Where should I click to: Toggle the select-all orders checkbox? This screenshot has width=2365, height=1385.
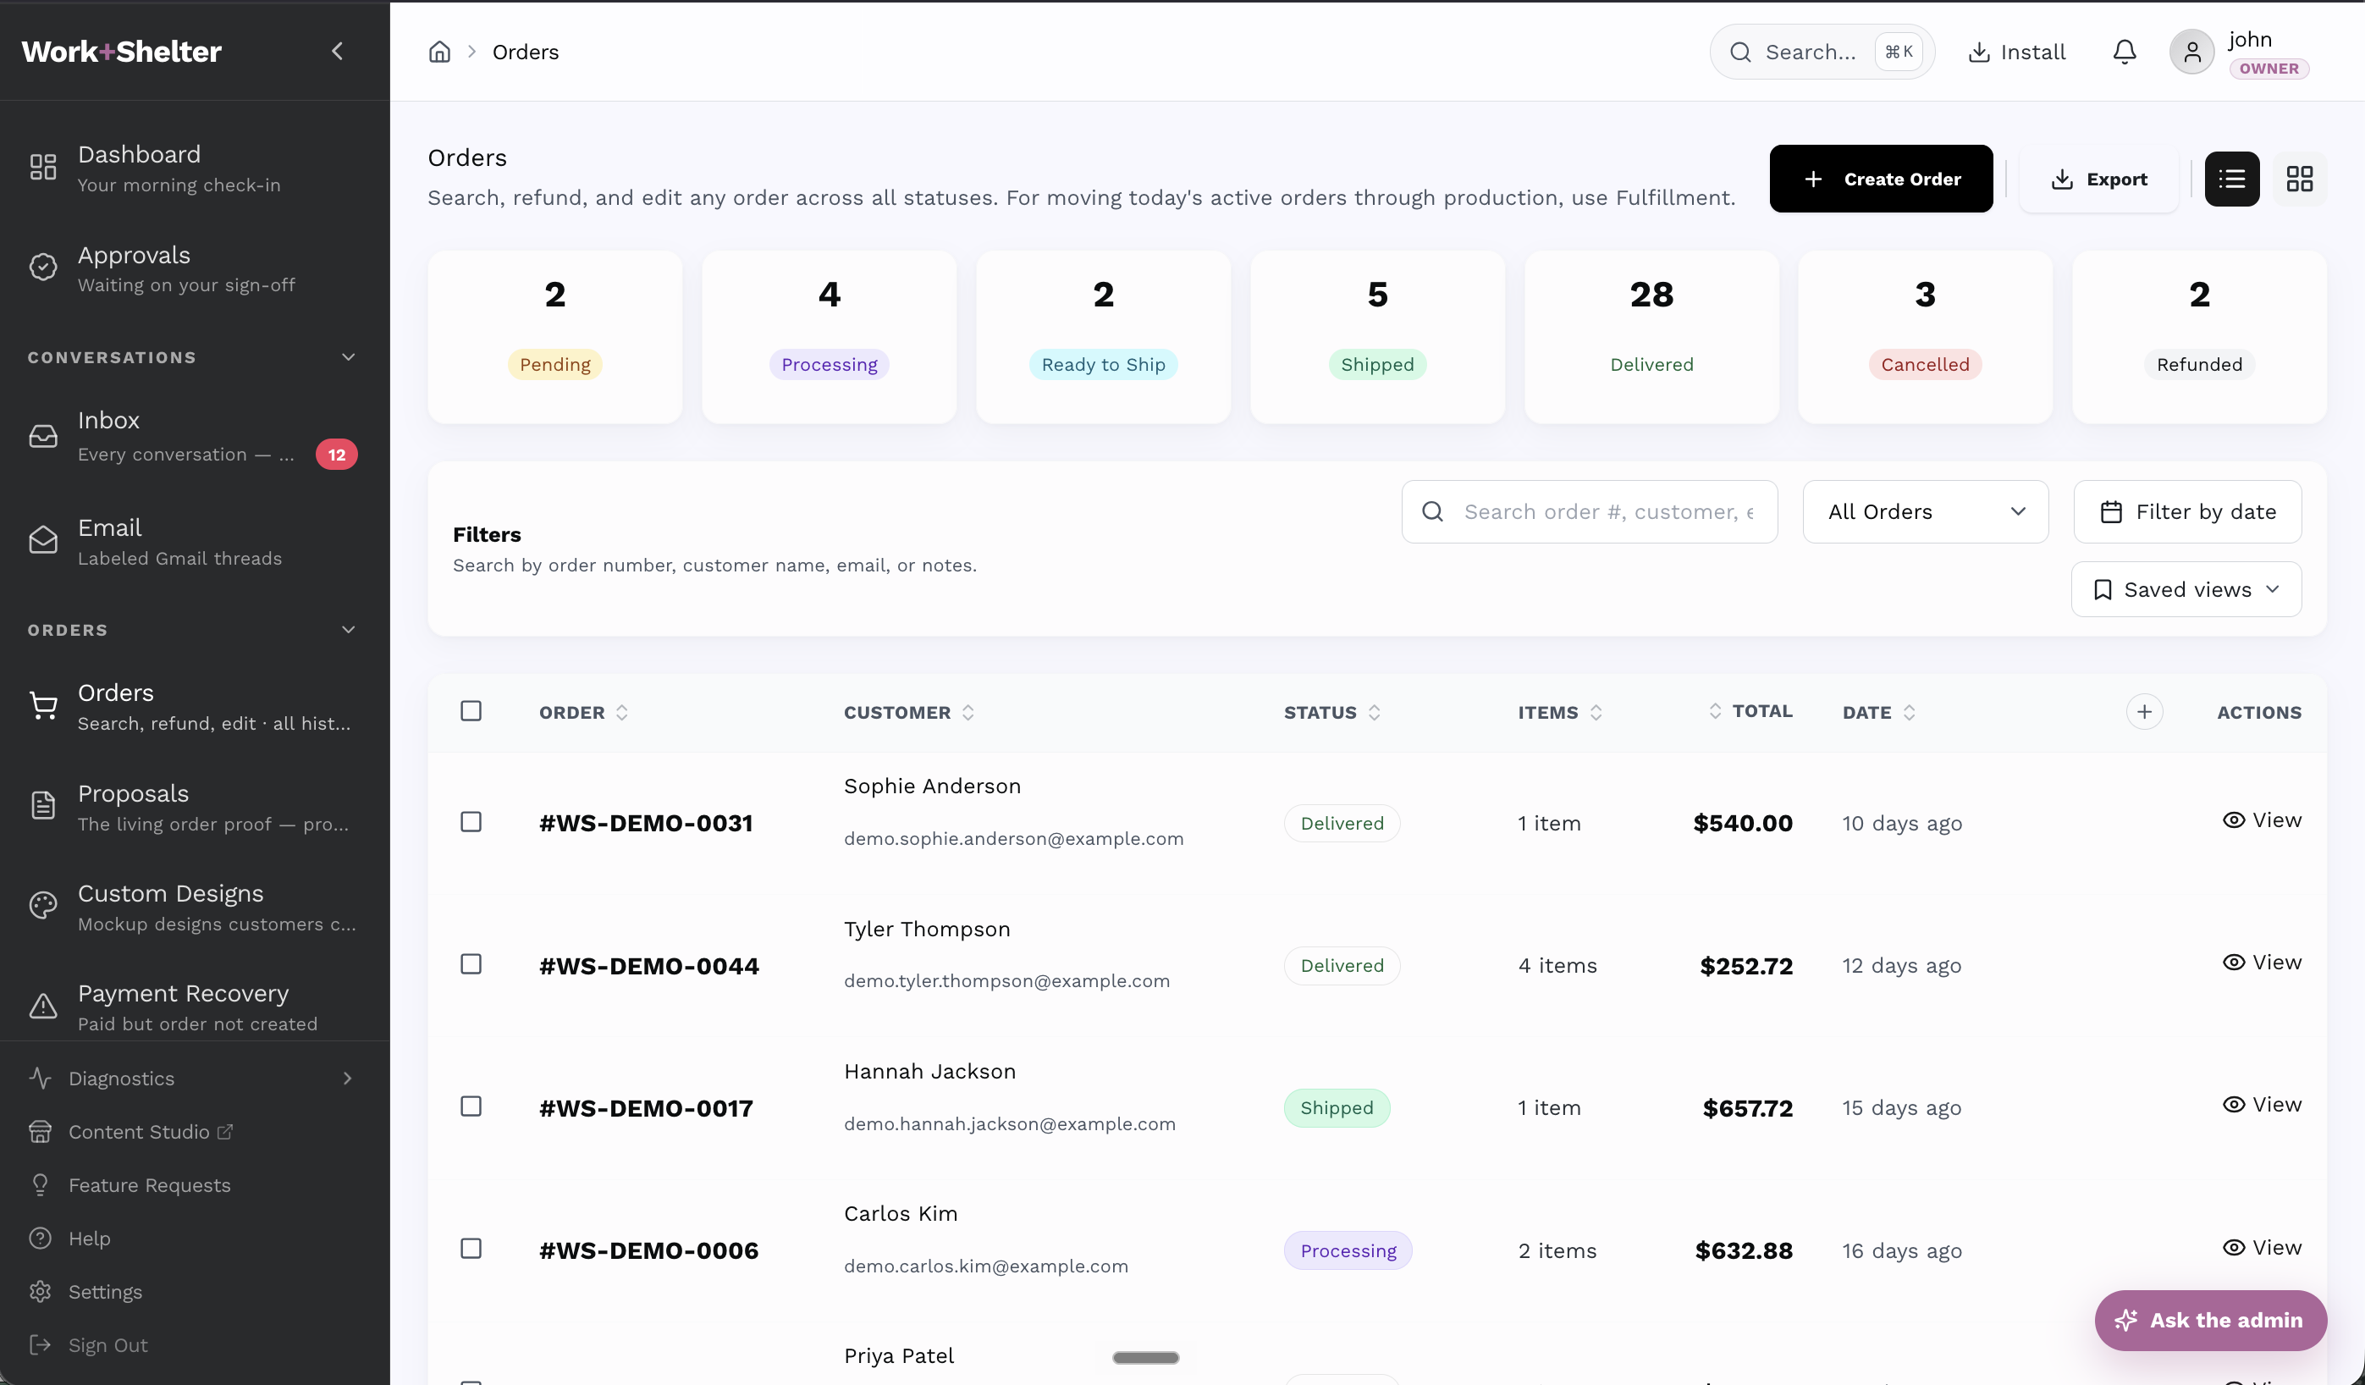(x=471, y=710)
